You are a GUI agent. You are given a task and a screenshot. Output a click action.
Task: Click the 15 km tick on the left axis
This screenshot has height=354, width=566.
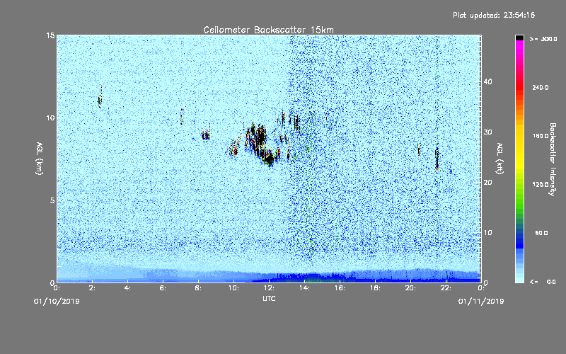tap(50, 35)
